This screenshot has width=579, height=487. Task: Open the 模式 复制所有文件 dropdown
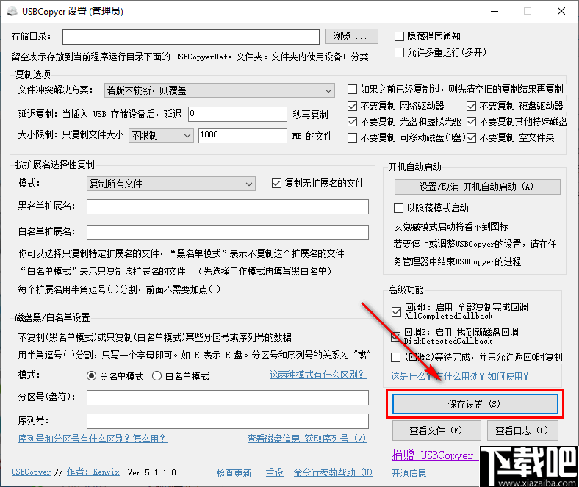click(171, 184)
